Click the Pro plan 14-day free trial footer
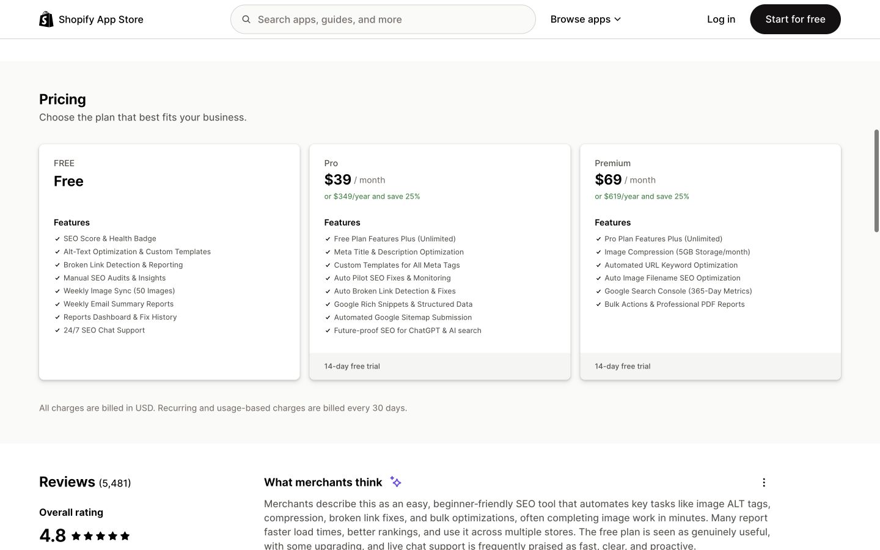The height and width of the screenshot is (550, 880). [440, 366]
